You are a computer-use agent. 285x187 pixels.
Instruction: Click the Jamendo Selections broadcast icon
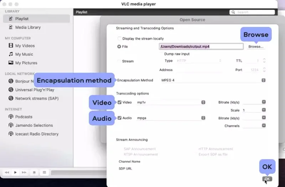click(x=11, y=125)
